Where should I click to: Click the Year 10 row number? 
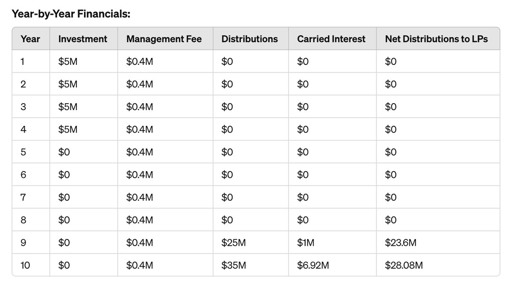tap(25, 265)
